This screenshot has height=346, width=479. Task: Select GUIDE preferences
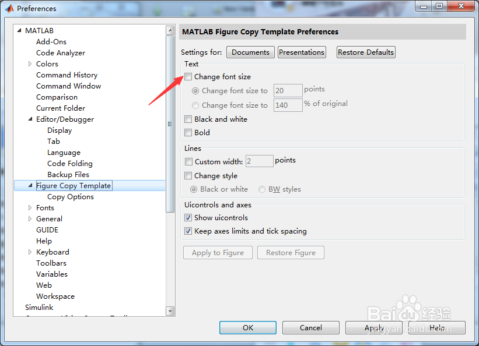click(47, 230)
